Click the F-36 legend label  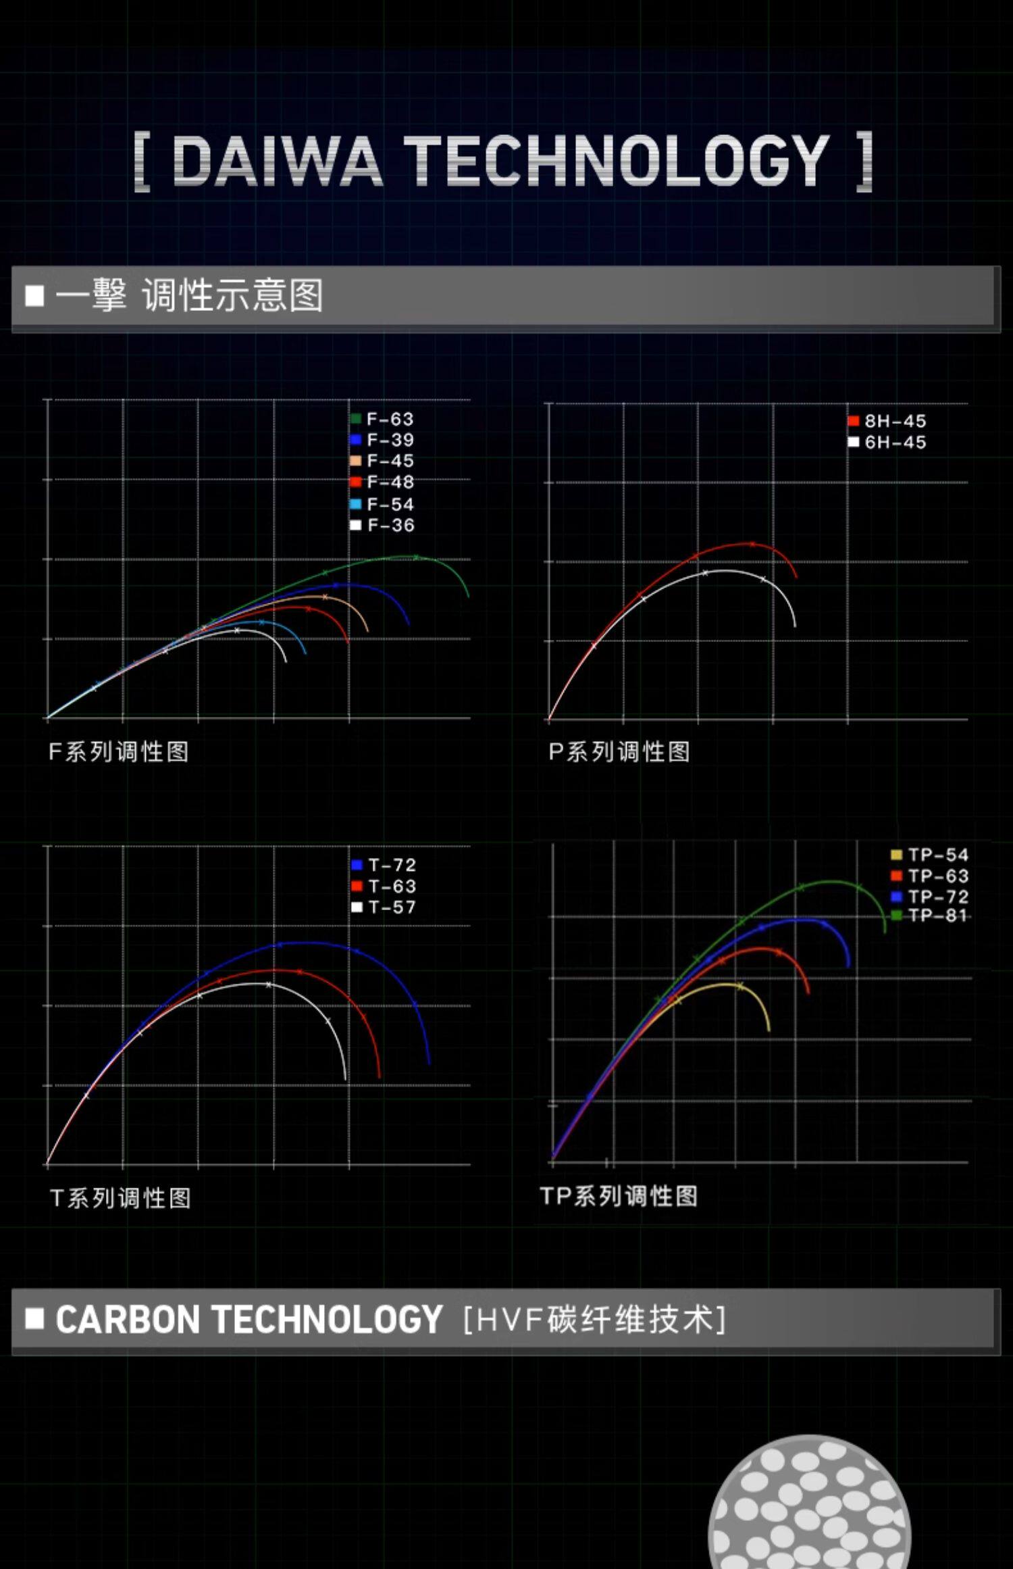390,525
